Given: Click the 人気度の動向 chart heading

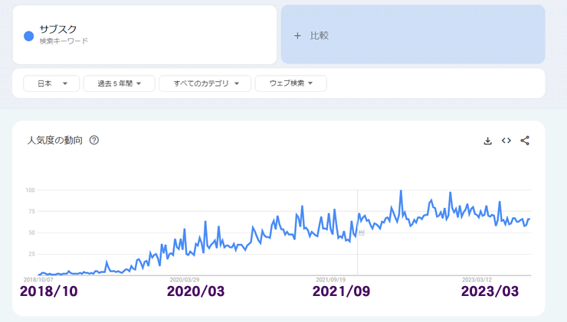Looking at the screenshot, I should click(x=54, y=141).
